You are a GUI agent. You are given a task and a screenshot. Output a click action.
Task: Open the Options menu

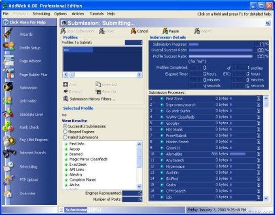[60, 14]
